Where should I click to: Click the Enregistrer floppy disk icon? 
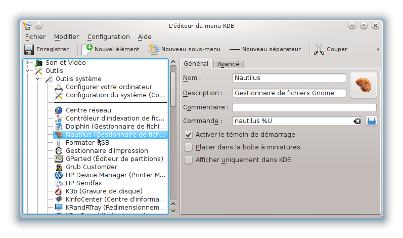[29, 50]
